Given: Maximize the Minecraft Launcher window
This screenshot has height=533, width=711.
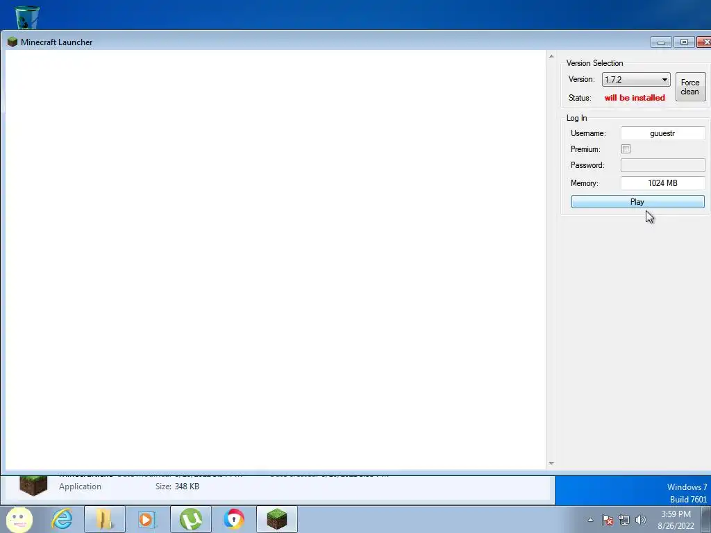Looking at the screenshot, I should (x=684, y=42).
